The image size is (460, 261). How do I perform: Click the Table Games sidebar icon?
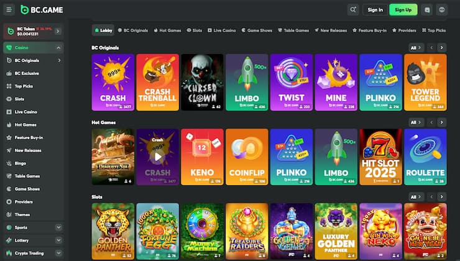pyautogui.click(x=9, y=176)
